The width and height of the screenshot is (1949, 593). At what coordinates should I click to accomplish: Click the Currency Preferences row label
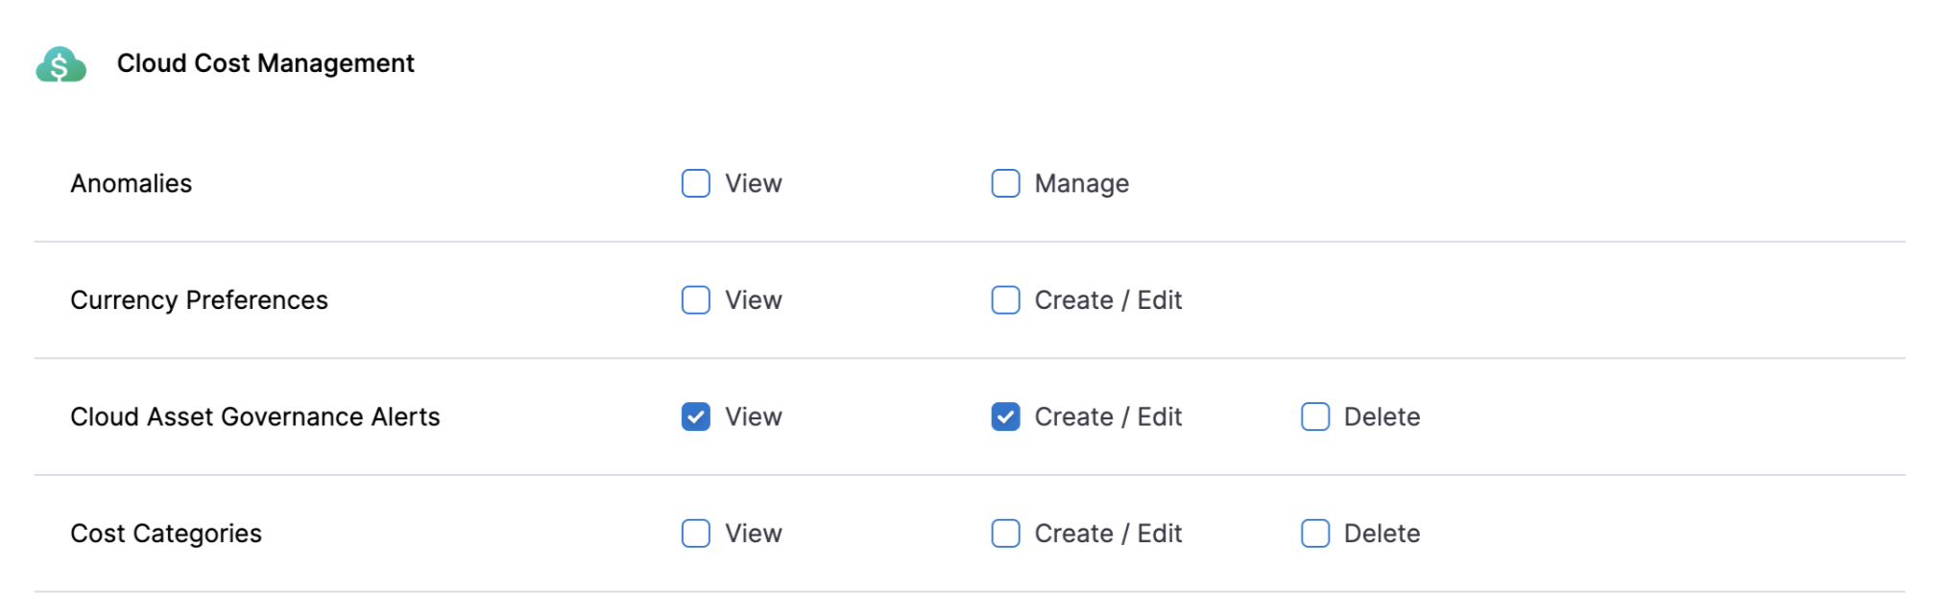click(x=199, y=300)
